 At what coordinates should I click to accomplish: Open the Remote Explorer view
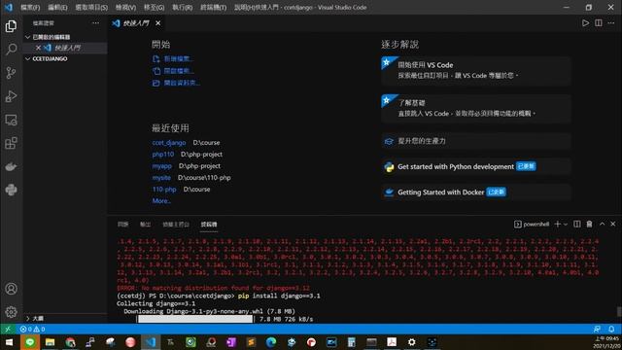pyautogui.click(x=11, y=120)
